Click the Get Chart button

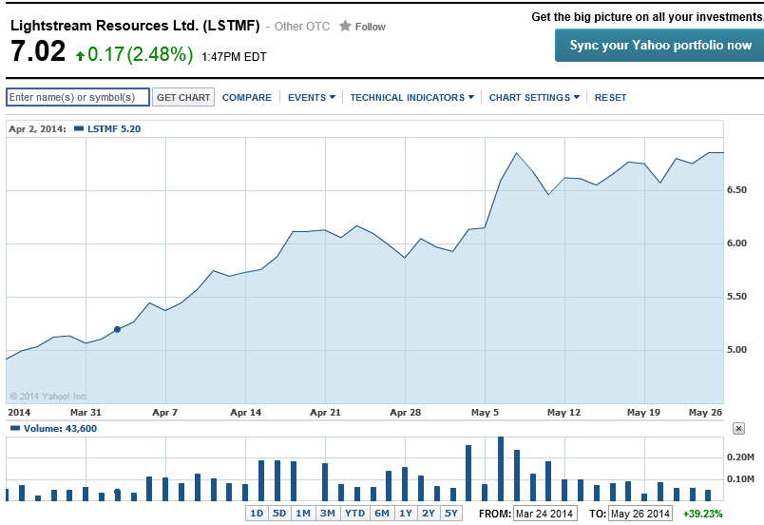pos(183,98)
